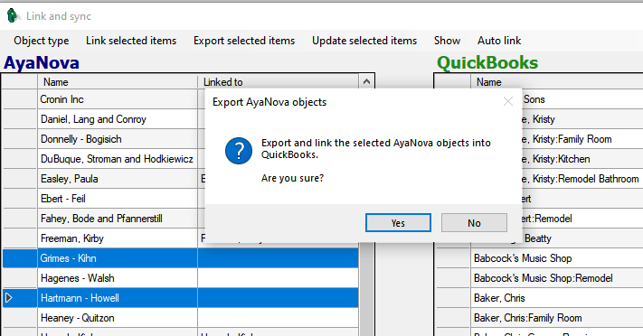Screen dimensions: 643x336
Task: Open Link selected items menu
Action: (131, 41)
